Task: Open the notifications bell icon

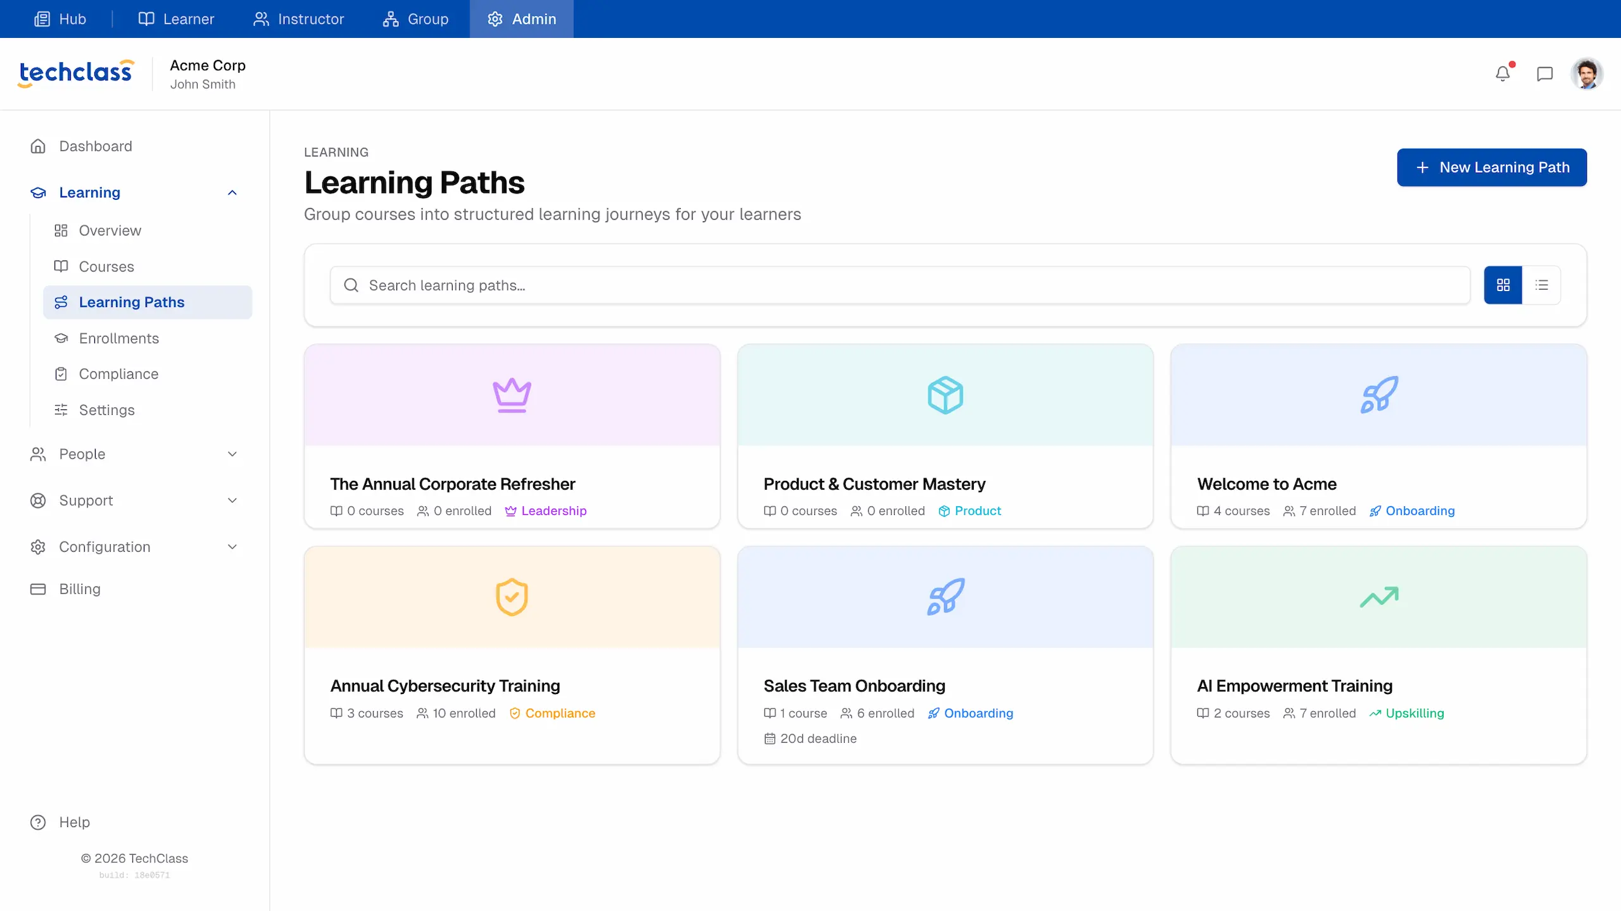Action: [x=1503, y=73]
